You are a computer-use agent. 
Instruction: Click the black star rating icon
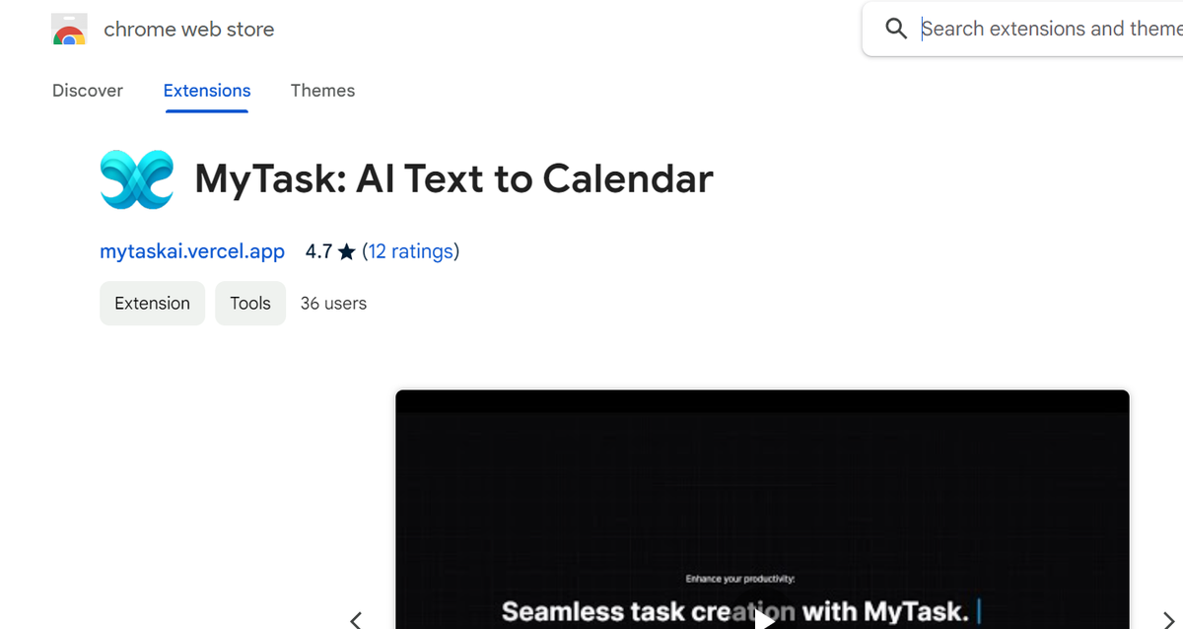[346, 251]
